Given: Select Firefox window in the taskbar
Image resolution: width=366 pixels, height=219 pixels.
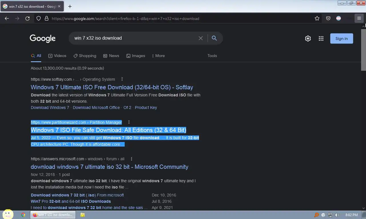Looking at the screenshot, I should (x=53, y=215).
